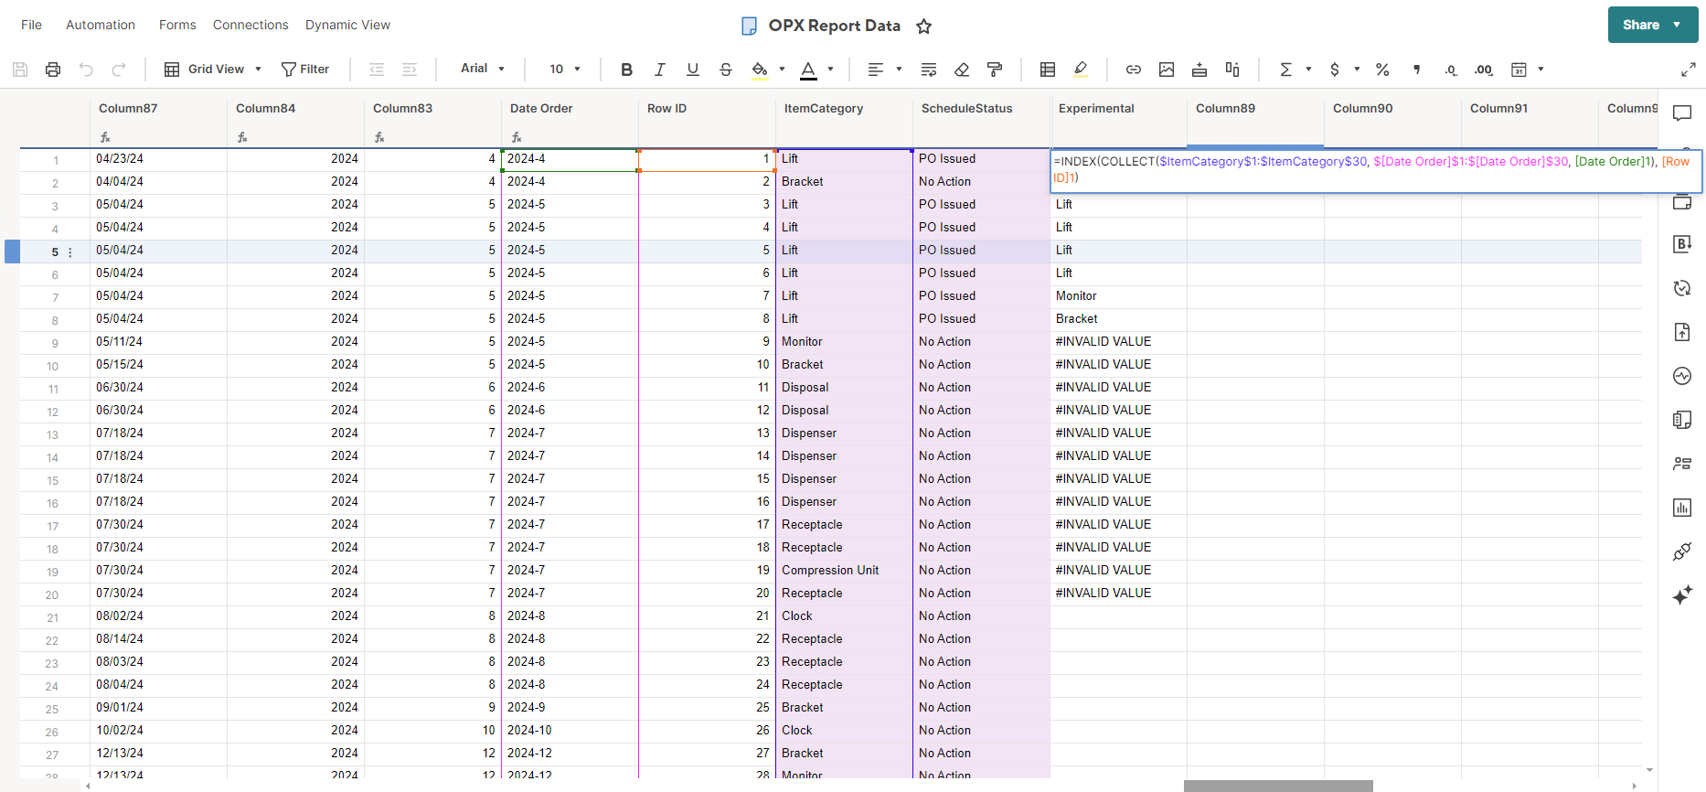
Task: Click the increase decimal icon
Action: click(x=1484, y=70)
